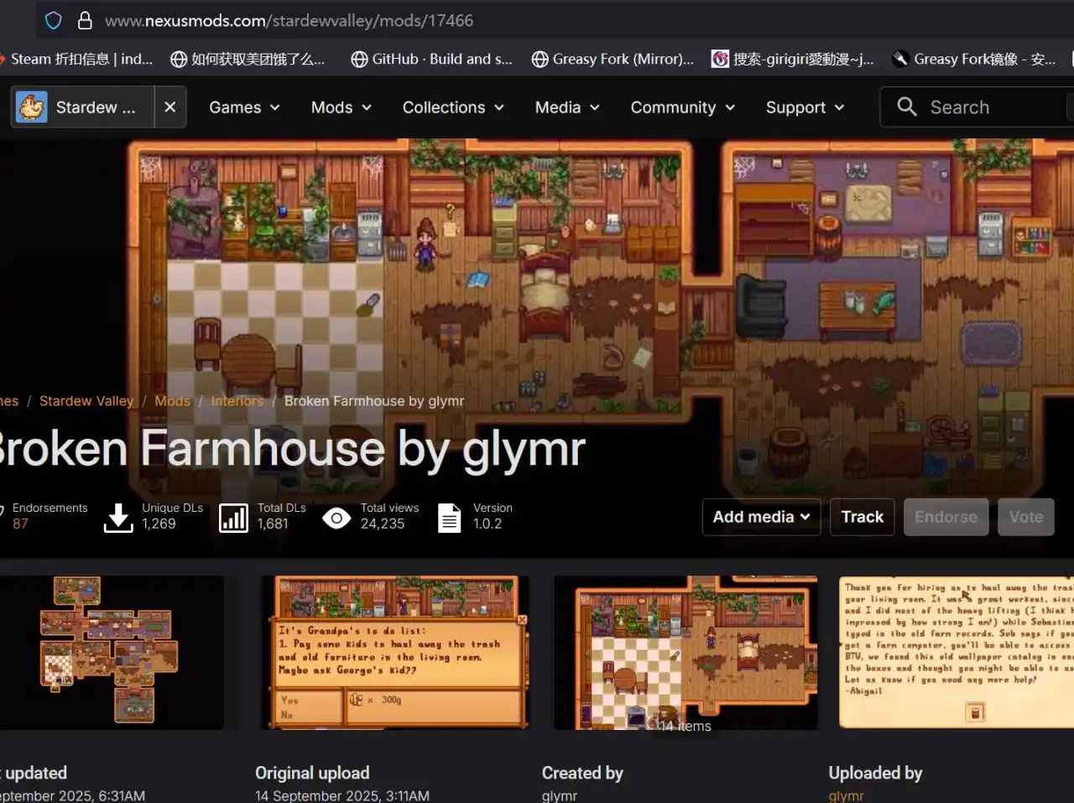Open the farmhouse full map thumbnail
1074x803 pixels.
(112, 652)
